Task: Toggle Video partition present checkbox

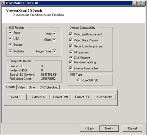Action: [x=71, y=34]
